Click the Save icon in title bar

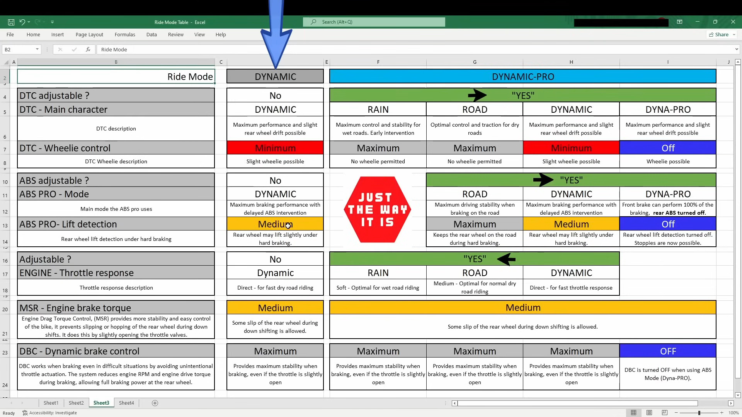11,22
